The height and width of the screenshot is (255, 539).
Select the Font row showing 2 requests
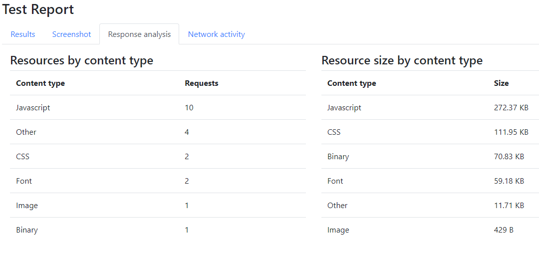coord(158,181)
